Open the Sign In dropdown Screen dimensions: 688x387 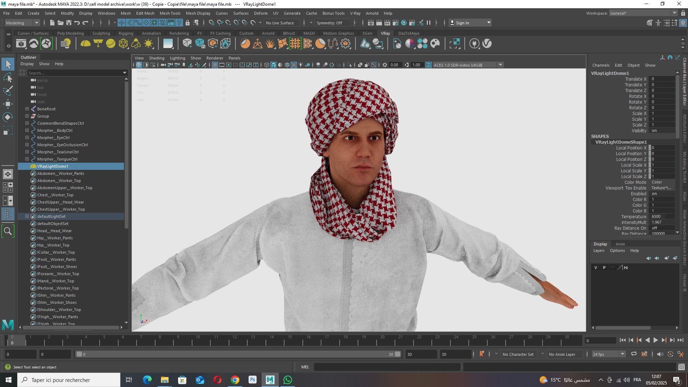pyautogui.click(x=470, y=23)
